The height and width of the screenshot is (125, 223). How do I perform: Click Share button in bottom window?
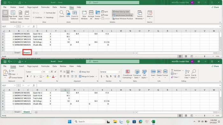coord(215,66)
